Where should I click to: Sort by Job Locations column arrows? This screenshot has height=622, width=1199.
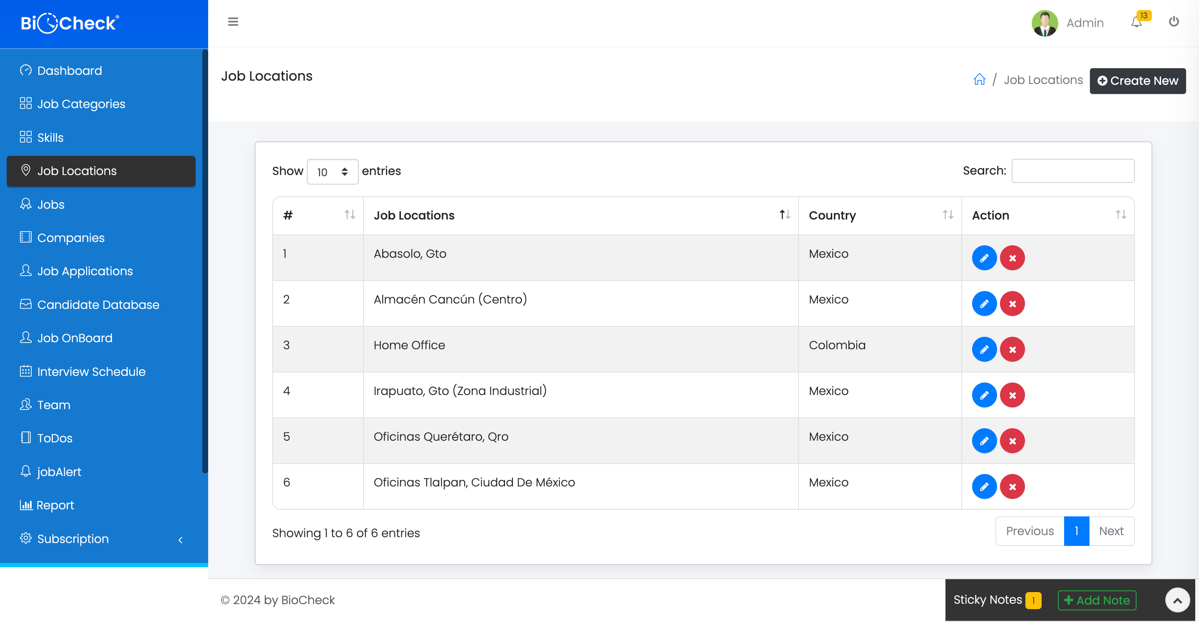[x=785, y=215]
